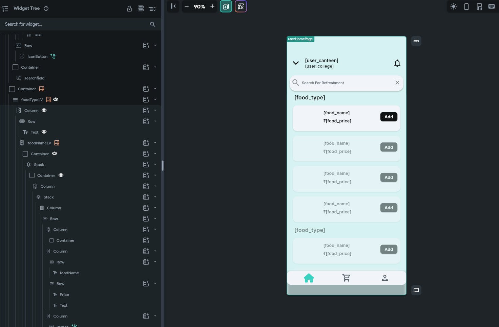Click the teal-outlined add icon in canvas toolbar
This screenshot has height=327, width=499.
226,6
